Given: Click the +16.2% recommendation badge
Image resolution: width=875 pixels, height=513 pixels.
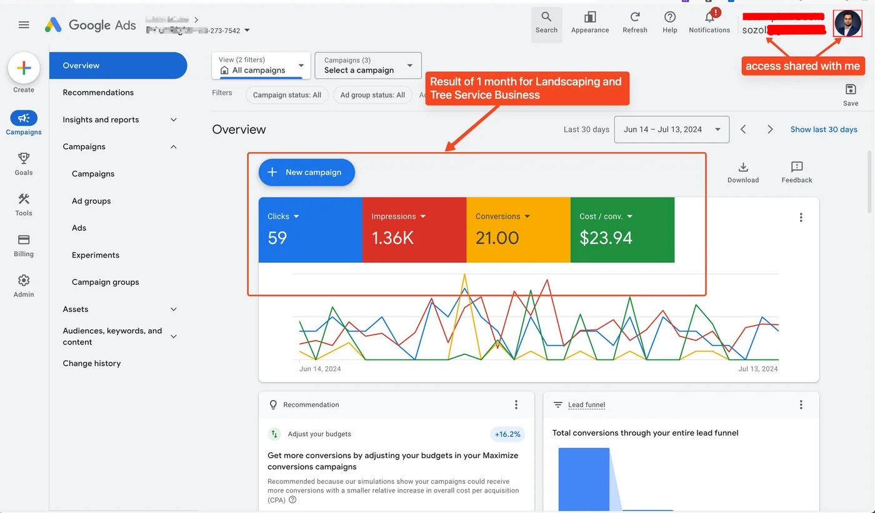Looking at the screenshot, I should 507,434.
